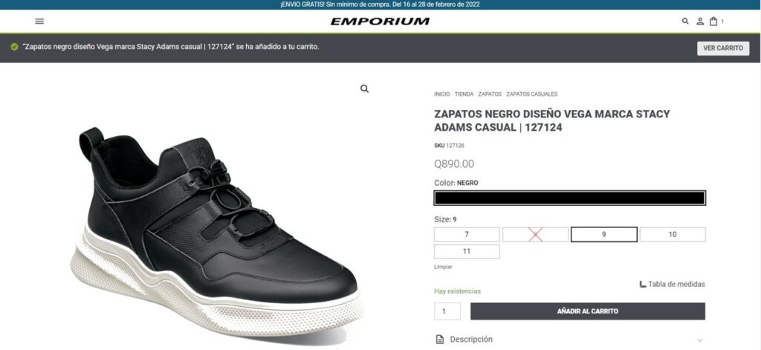This screenshot has width=761, height=350.
Task: Click the green success checkmark icon
Action: pyautogui.click(x=15, y=47)
